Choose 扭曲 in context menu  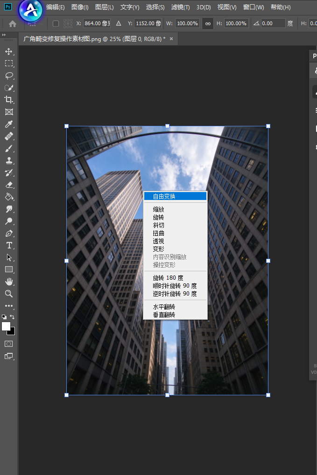175,233
